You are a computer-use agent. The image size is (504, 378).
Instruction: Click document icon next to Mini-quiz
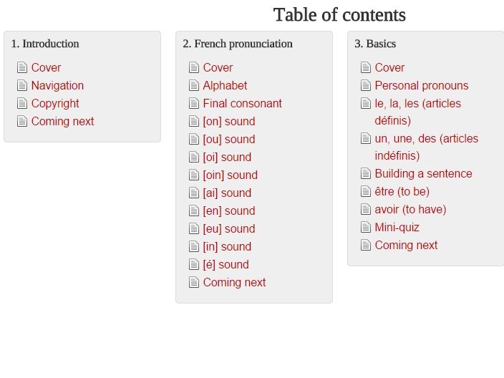pyautogui.click(x=366, y=228)
